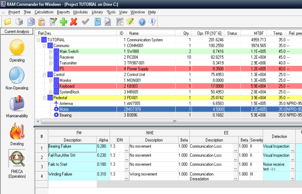Viewport: 302px width, 194px height.
Task: Expand the Receiver tree node
Action: click(x=50, y=57)
